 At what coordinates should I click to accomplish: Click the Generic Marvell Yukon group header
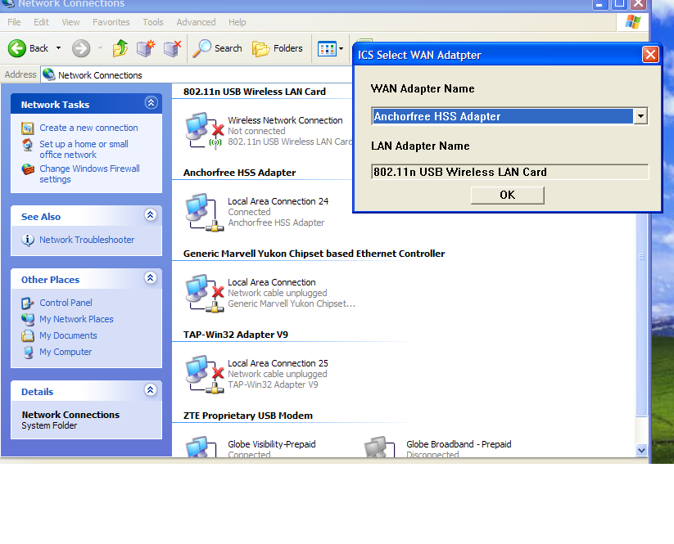coord(314,254)
